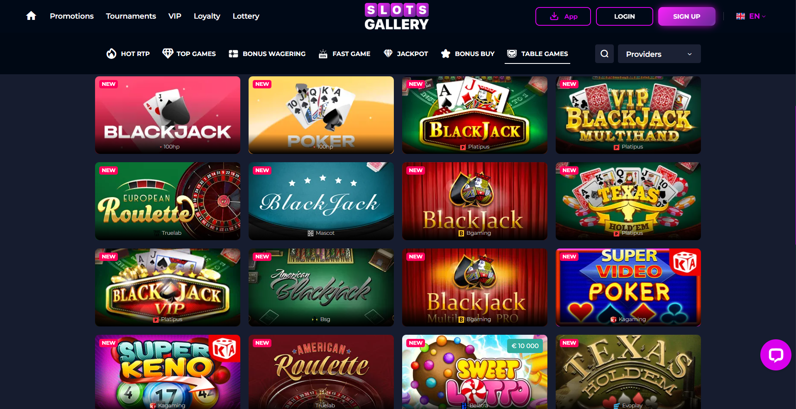Open the Lottery menu link
The height and width of the screenshot is (409, 796).
(246, 16)
